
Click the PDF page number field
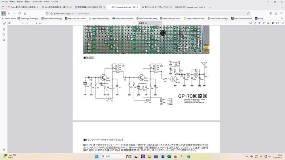tap(34, 23)
